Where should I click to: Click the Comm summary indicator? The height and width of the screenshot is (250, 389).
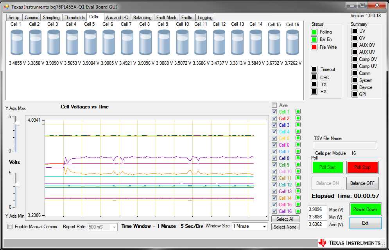pyautogui.click(x=355, y=73)
